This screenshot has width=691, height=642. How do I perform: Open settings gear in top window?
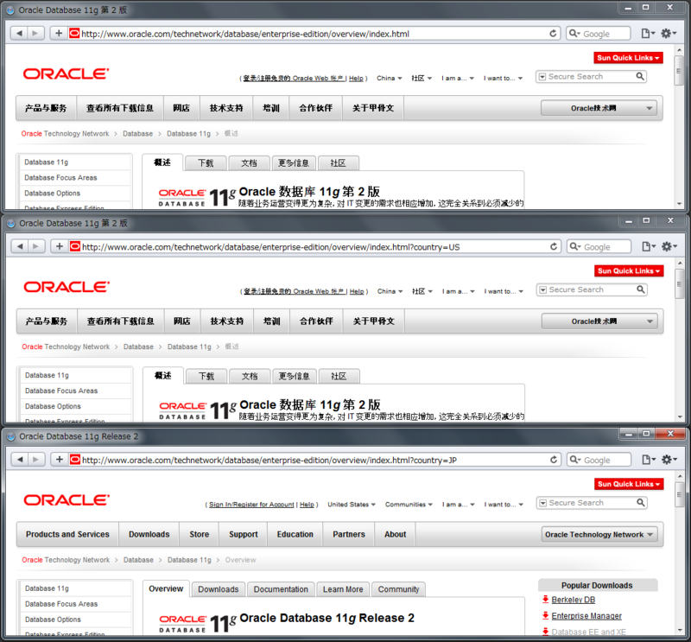(x=669, y=34)
